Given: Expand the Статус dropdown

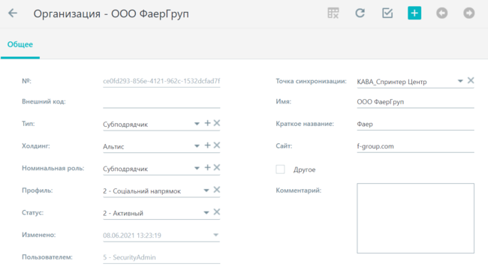Looking at the screenshot, I should pyautogui.click(x=206, y=213).
